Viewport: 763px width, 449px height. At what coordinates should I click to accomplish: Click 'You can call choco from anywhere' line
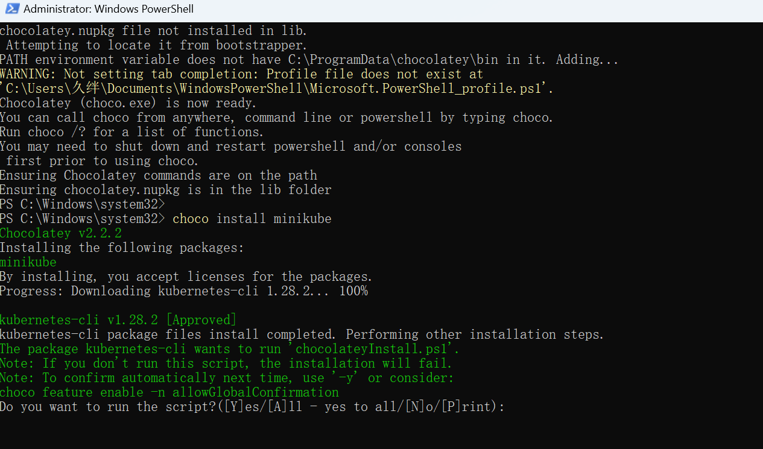pos(277,118)
